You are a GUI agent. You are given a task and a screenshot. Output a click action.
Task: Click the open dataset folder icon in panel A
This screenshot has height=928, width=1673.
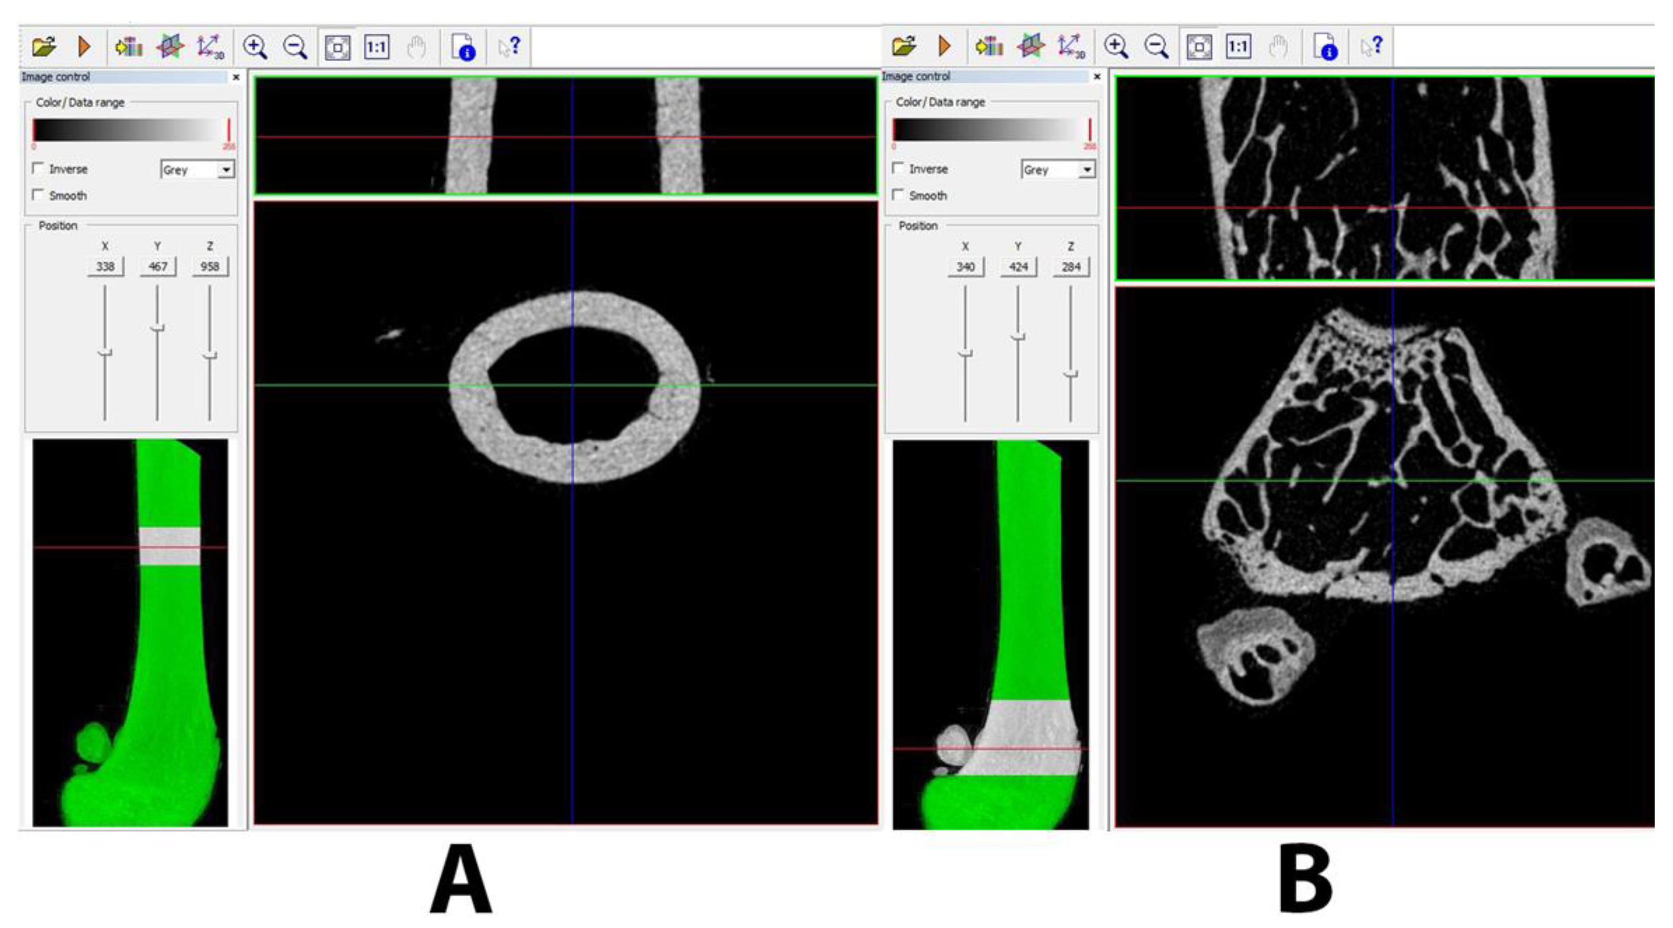[43, 47]
